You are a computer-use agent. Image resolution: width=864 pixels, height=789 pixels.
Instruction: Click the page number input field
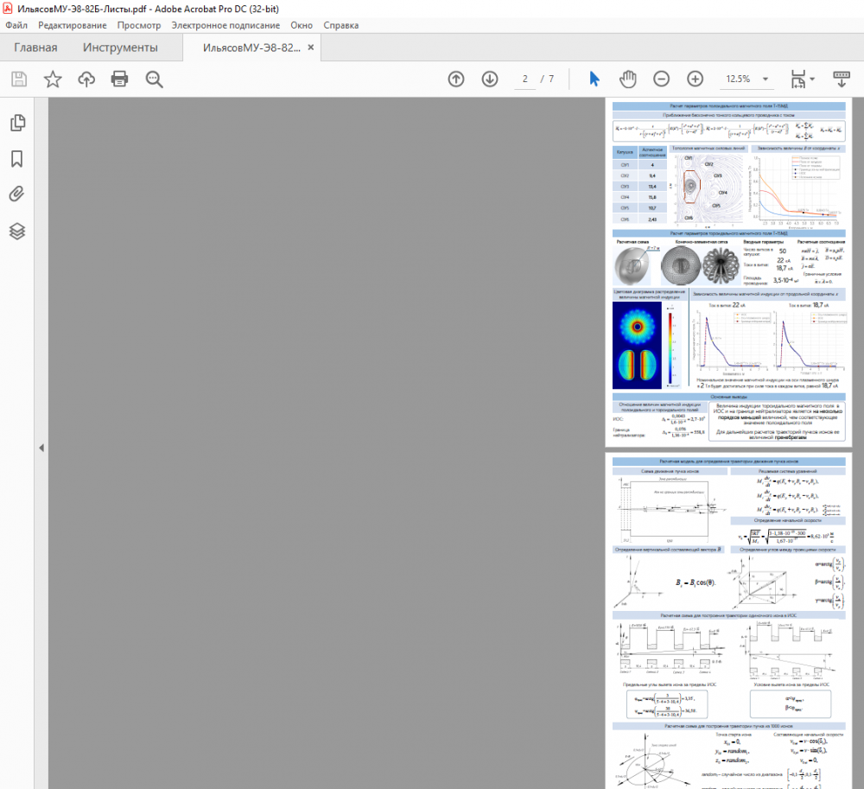point(524,80)
